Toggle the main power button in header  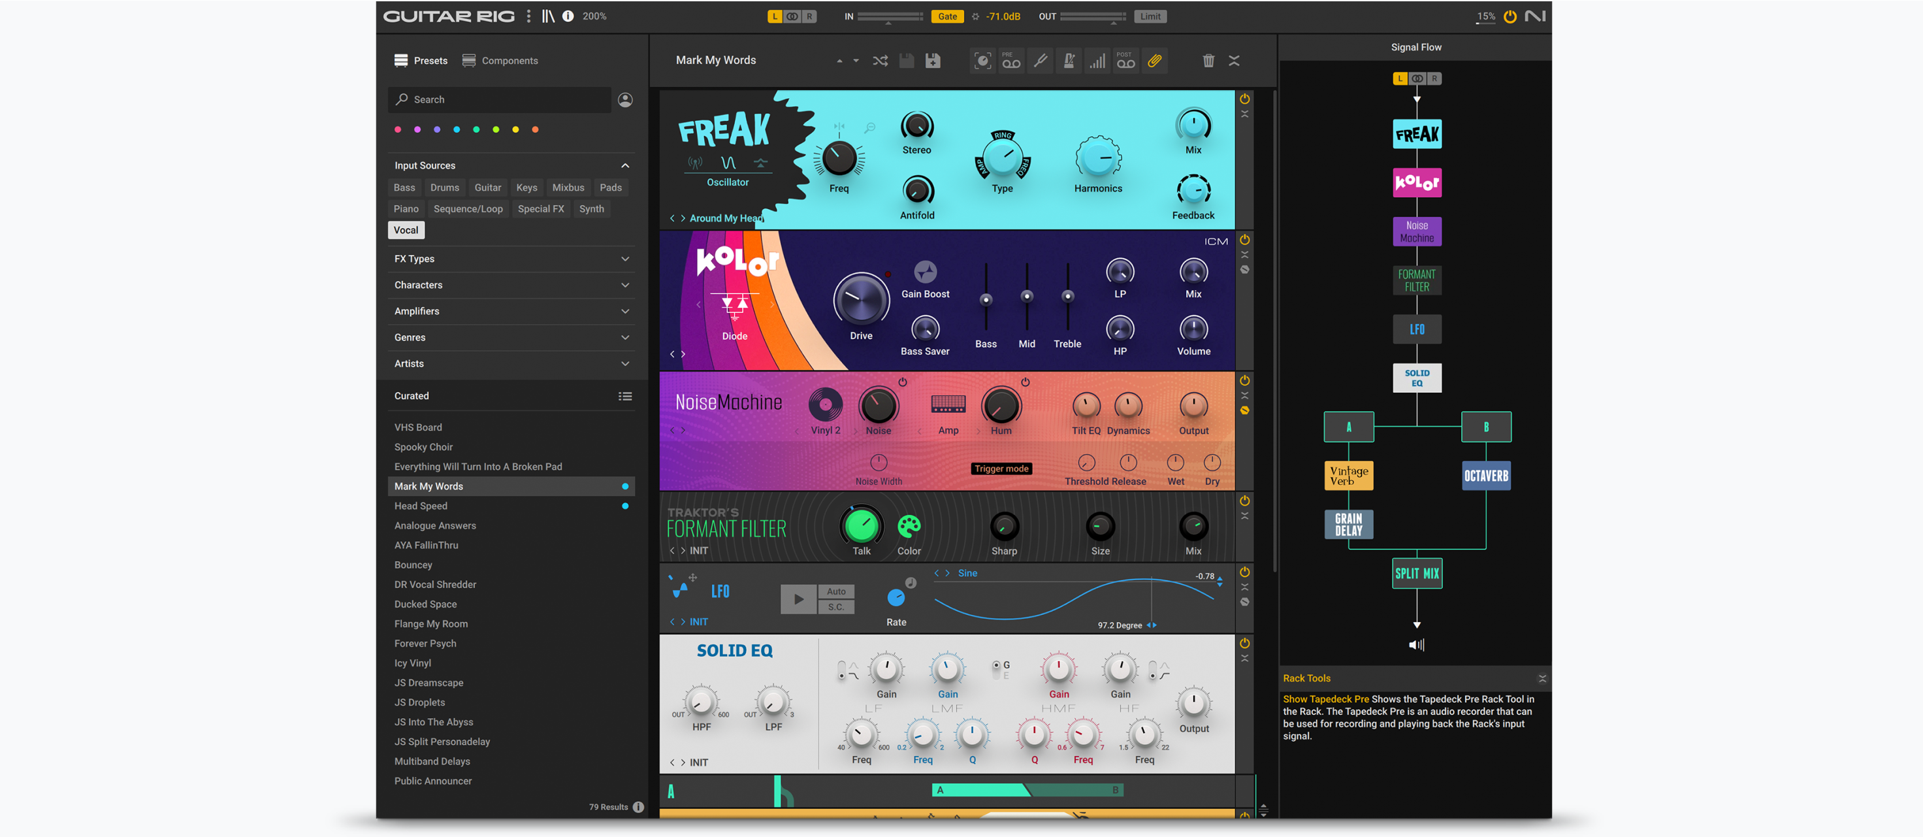pyautogui.click(x=1510, y=16)
